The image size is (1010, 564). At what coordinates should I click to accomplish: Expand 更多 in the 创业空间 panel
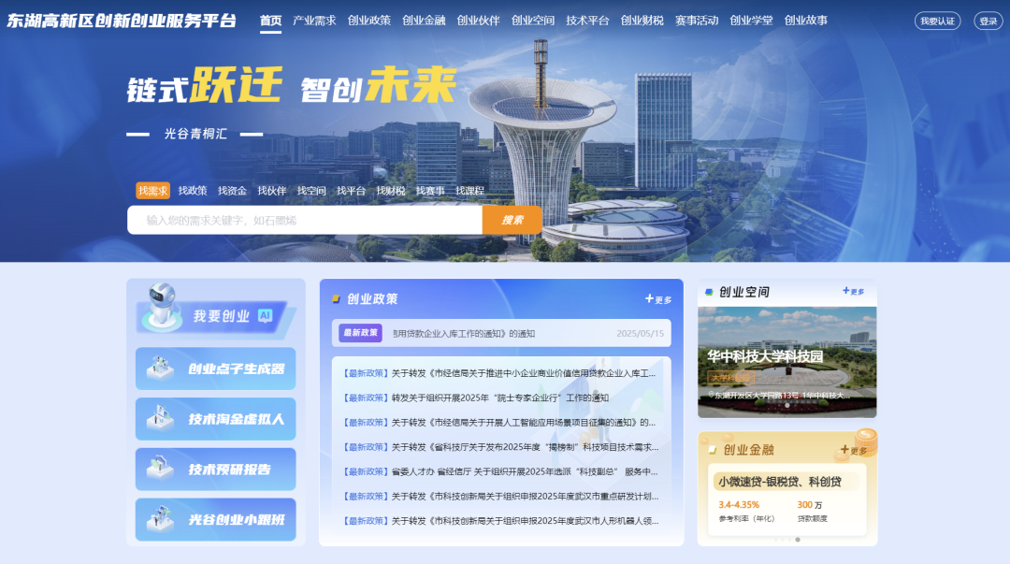tap(853, 292)
